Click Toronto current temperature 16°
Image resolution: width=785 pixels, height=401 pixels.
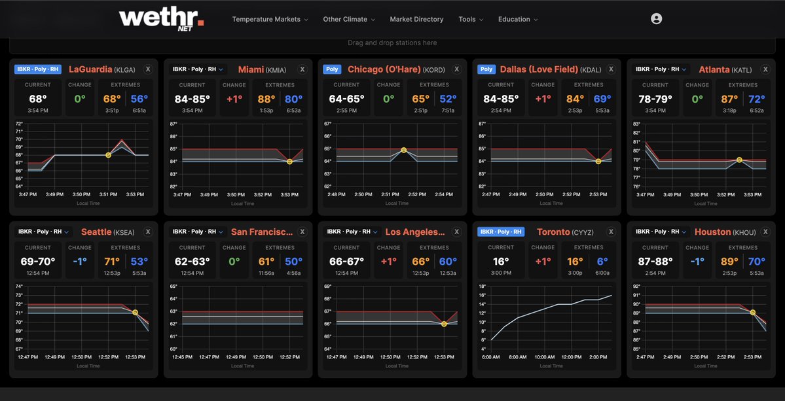tap(501, 262)
